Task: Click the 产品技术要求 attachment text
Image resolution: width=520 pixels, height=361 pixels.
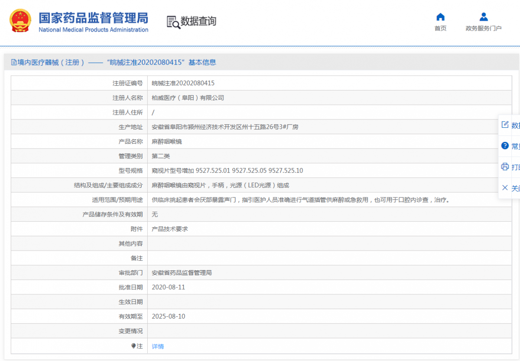Action: pyautogui.click(x=170, y=229)
